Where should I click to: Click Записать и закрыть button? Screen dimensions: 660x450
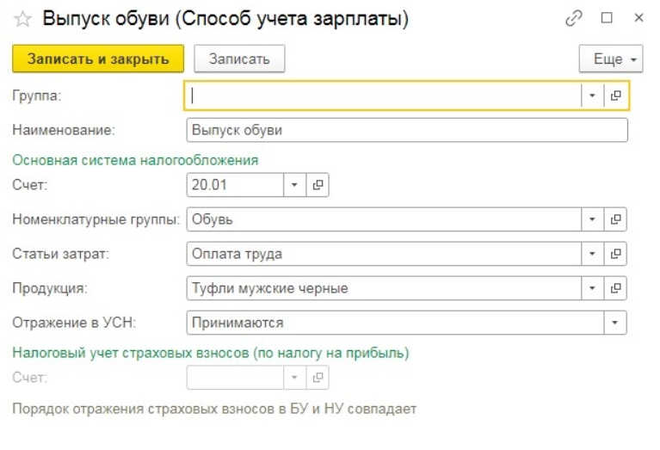tap(98, 59)
